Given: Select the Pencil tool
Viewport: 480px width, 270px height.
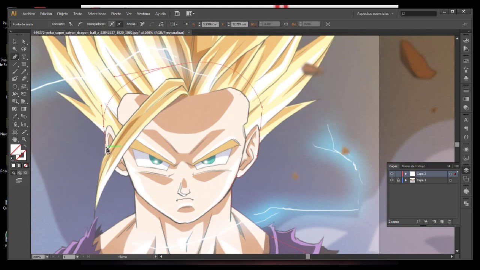Looking at the screenshot, I should pyautogui.click(x=24, y=72).
